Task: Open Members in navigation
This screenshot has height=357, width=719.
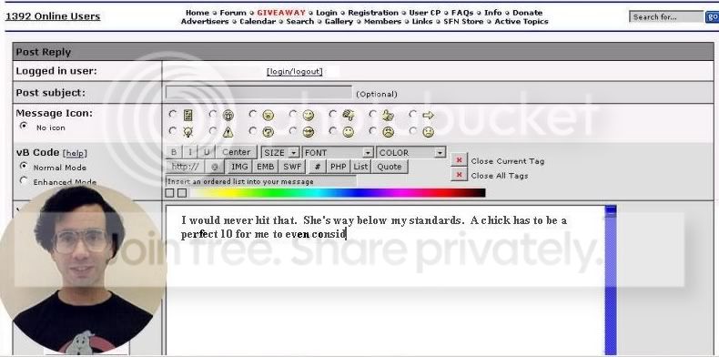Action: pos(382,22)
